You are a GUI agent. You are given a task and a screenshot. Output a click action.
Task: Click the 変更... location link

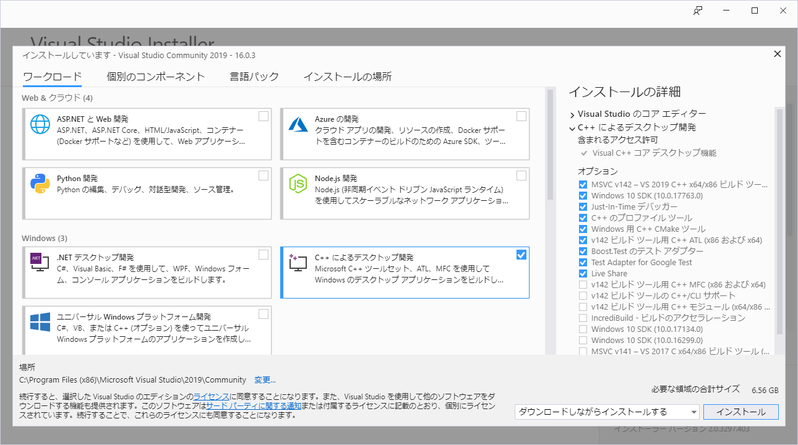click(x=265, y=379)
